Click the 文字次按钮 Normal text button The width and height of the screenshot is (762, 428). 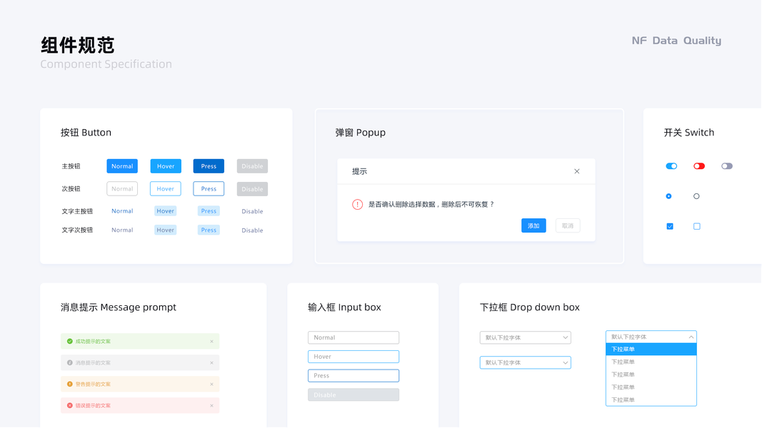(x=122, y=230)
